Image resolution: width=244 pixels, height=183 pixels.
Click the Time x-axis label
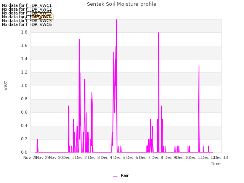216,164
